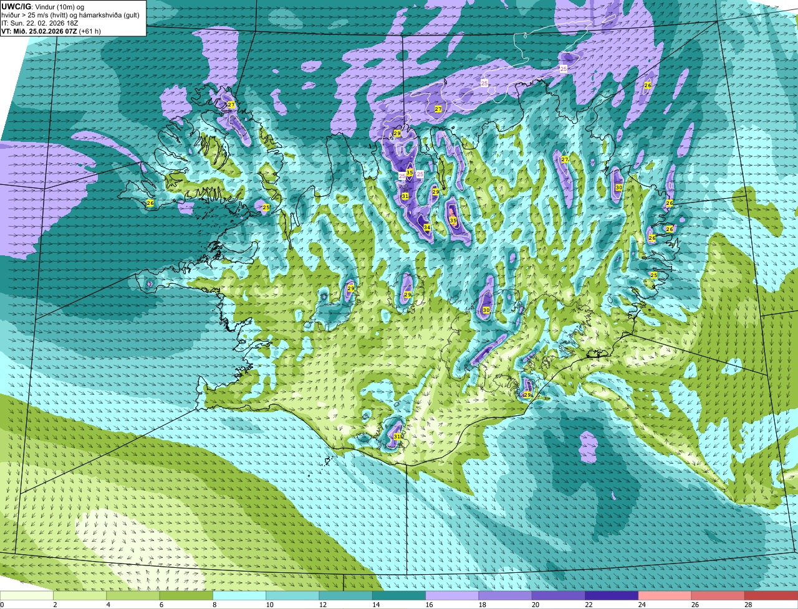Click the legend scale tick label 4
This screenshot has width=798, height=609.
[108, 605]
